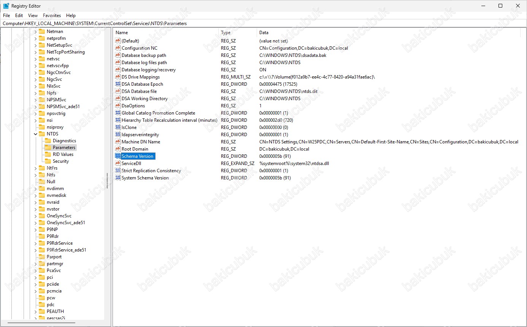Viewport: 527px width, 327px height.
Task: Click the icon beside Machine DN Name
Action: point(118,142)
